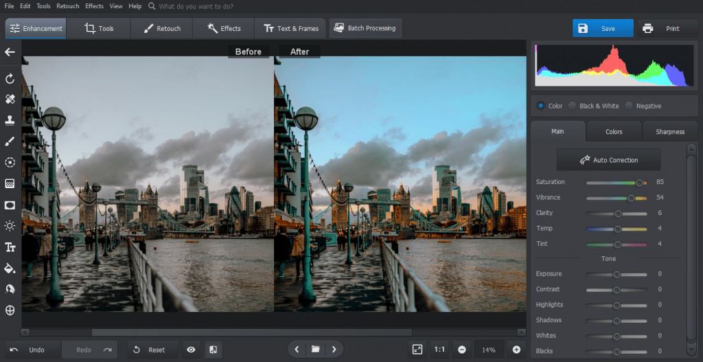Toggle before/after split view
703x362 pixels.
click(x=213, y=350)
